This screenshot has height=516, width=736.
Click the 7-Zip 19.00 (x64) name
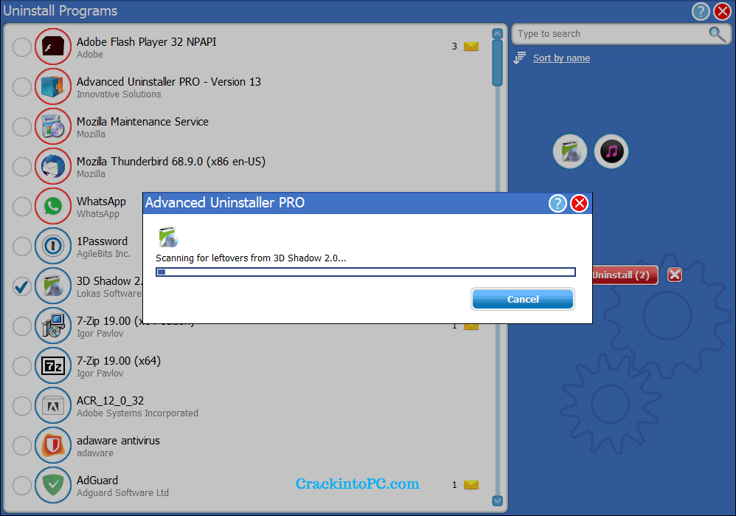[118, 361]
